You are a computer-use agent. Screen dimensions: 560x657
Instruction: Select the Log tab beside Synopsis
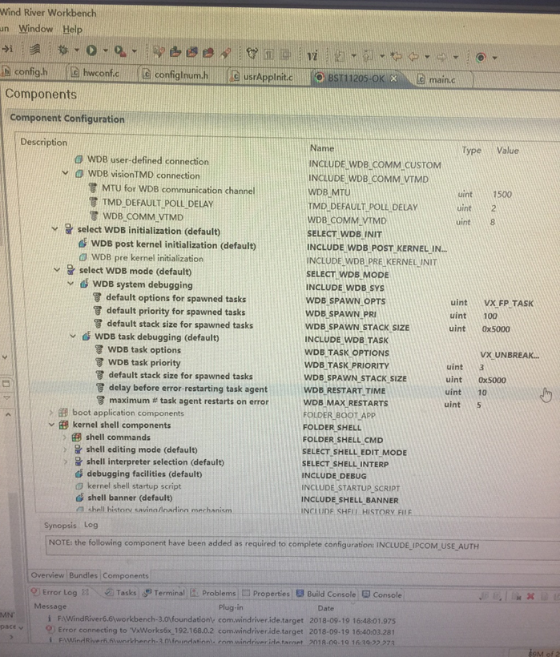(91, 525)
